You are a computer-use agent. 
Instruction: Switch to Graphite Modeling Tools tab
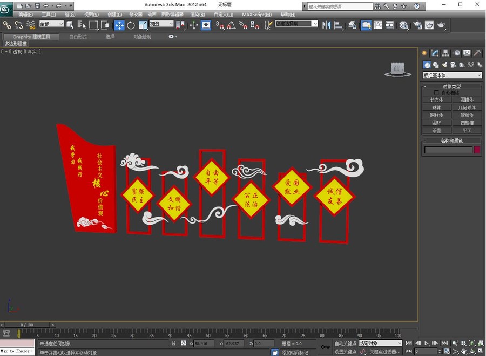31,37
